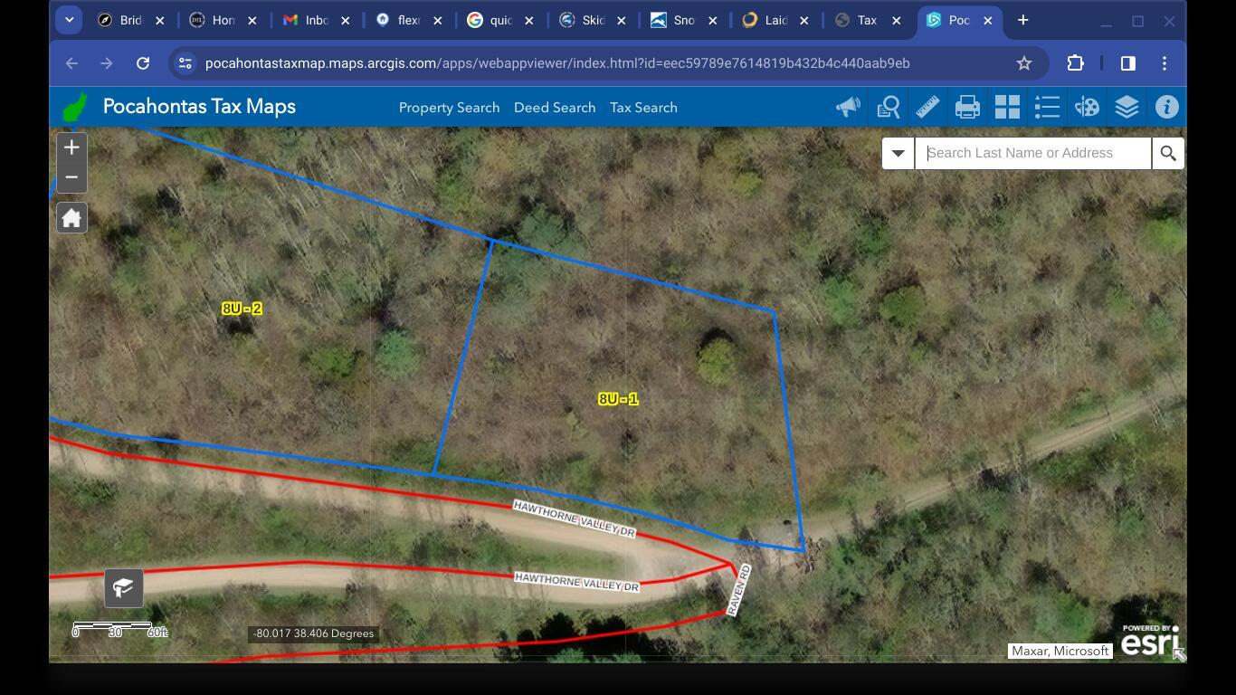Switch to the Google quic tab

click(x=500, y=20)
